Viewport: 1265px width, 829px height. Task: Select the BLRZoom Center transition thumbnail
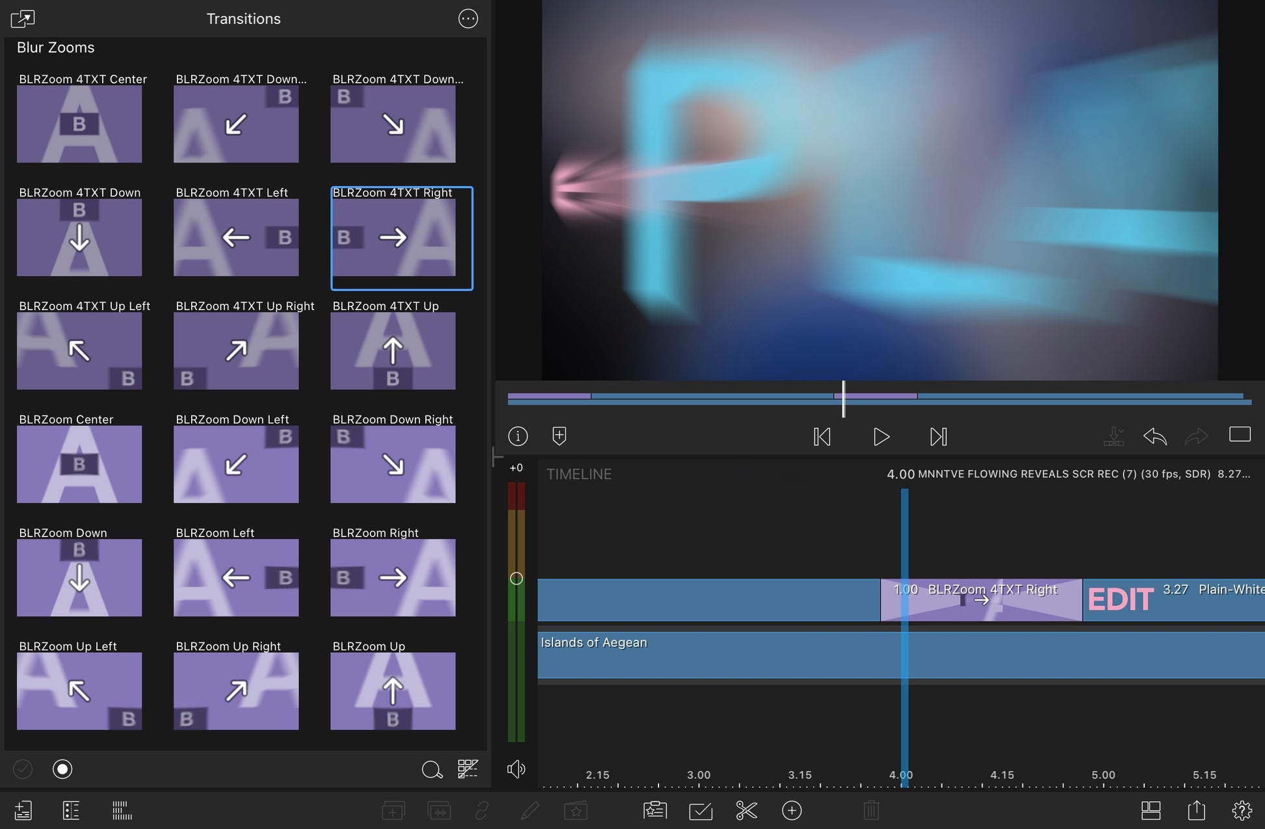click(79, 464)
